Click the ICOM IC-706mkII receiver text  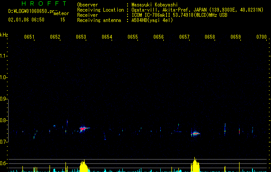tap(179, 15)
